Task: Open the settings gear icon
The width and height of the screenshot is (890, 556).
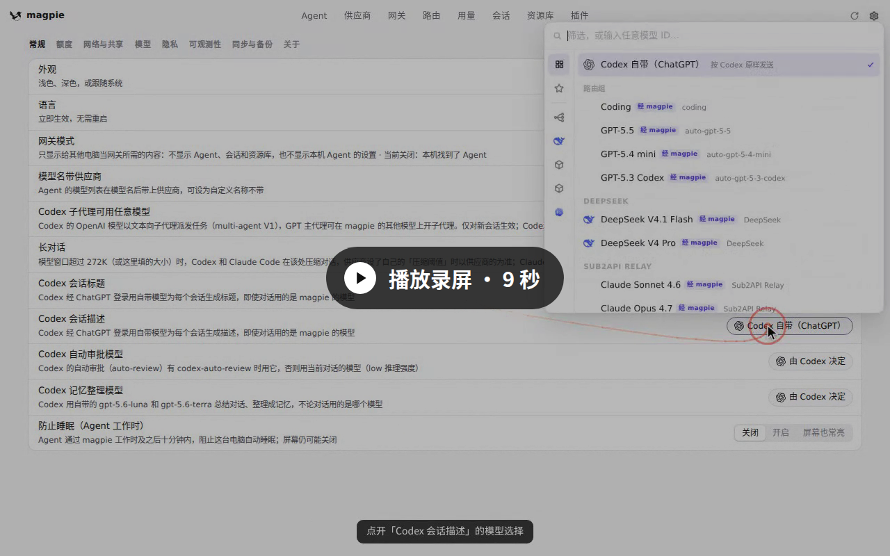Action: 874,16
